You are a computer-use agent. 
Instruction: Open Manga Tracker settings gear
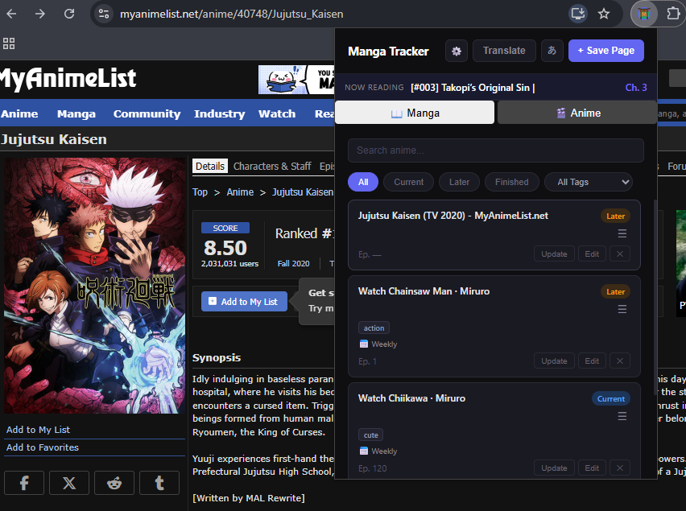pos(457,51)
